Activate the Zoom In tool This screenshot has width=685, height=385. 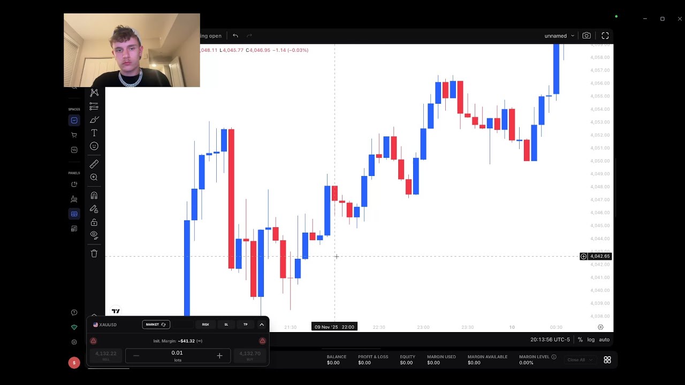click(94, 177)
